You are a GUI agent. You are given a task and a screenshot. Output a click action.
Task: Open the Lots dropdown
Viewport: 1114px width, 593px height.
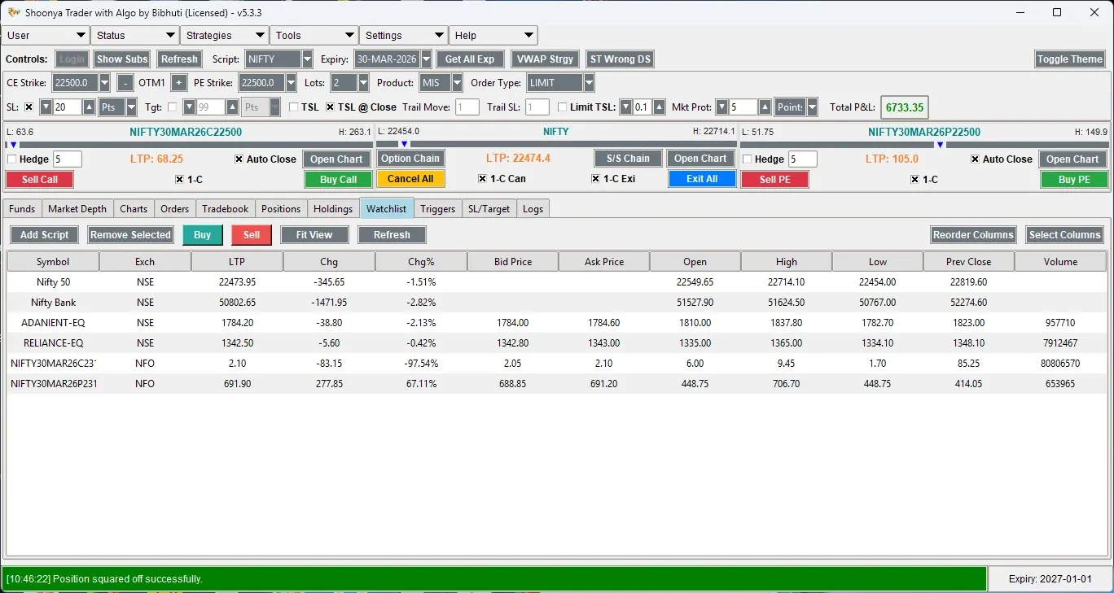click(363, 83)
